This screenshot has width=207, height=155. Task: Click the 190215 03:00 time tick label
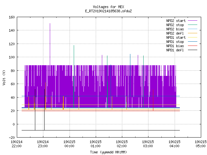pyautogui.click(x=148, y=144)
